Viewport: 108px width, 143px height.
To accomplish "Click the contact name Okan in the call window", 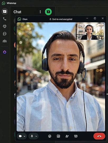I will [x=25, y=19].
